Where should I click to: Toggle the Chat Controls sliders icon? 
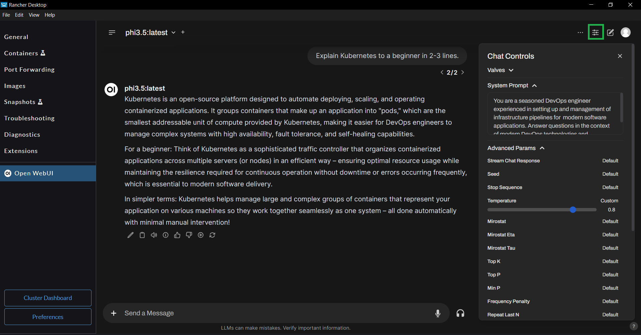pyautogui.click(x=596, y=32)
